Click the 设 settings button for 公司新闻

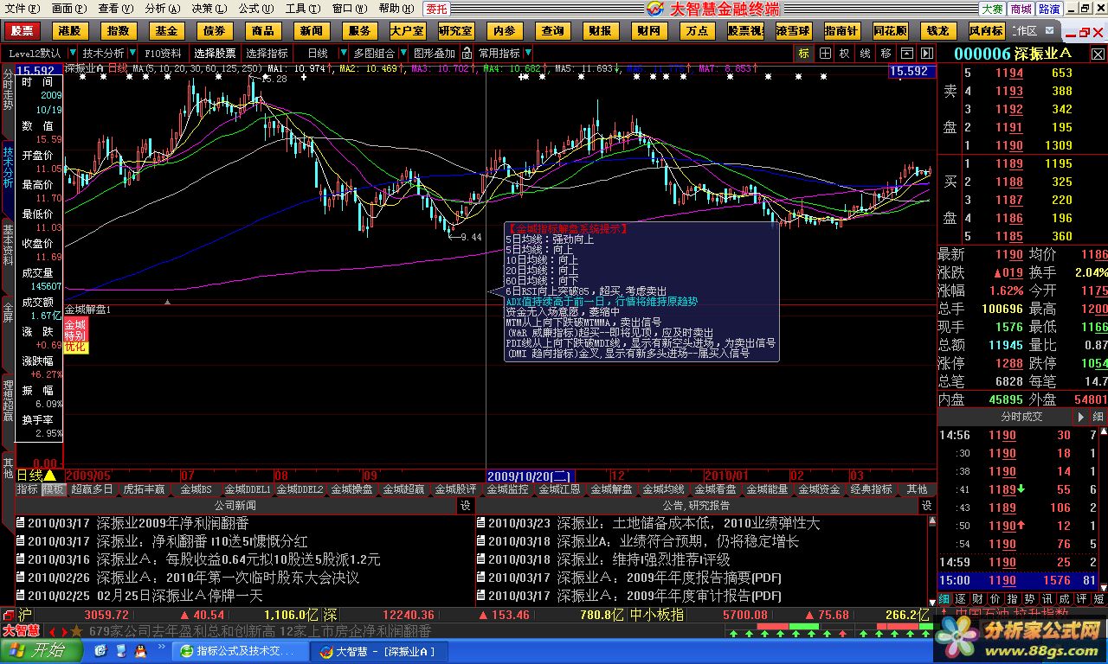coord(465,506)
